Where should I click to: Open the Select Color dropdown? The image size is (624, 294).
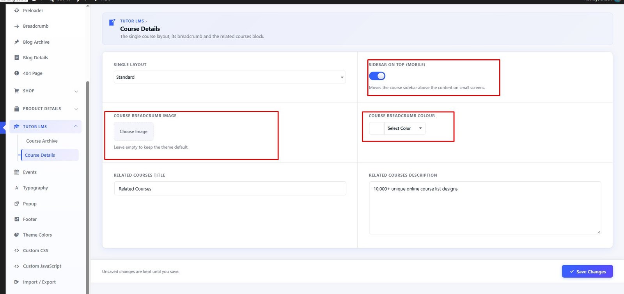tap(405, 128)
